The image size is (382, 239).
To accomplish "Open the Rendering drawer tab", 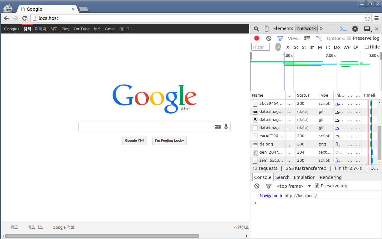I will tap(331, 177).
